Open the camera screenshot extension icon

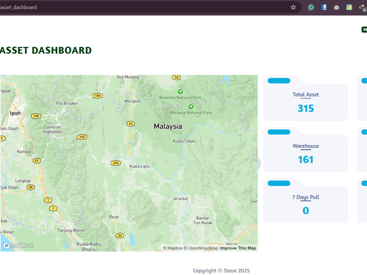coord(337,7)
